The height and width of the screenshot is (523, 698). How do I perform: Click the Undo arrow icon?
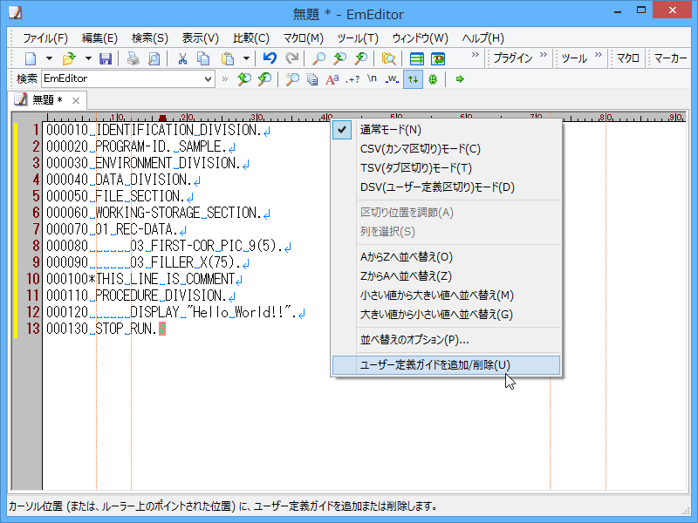(x=270, y=58)
